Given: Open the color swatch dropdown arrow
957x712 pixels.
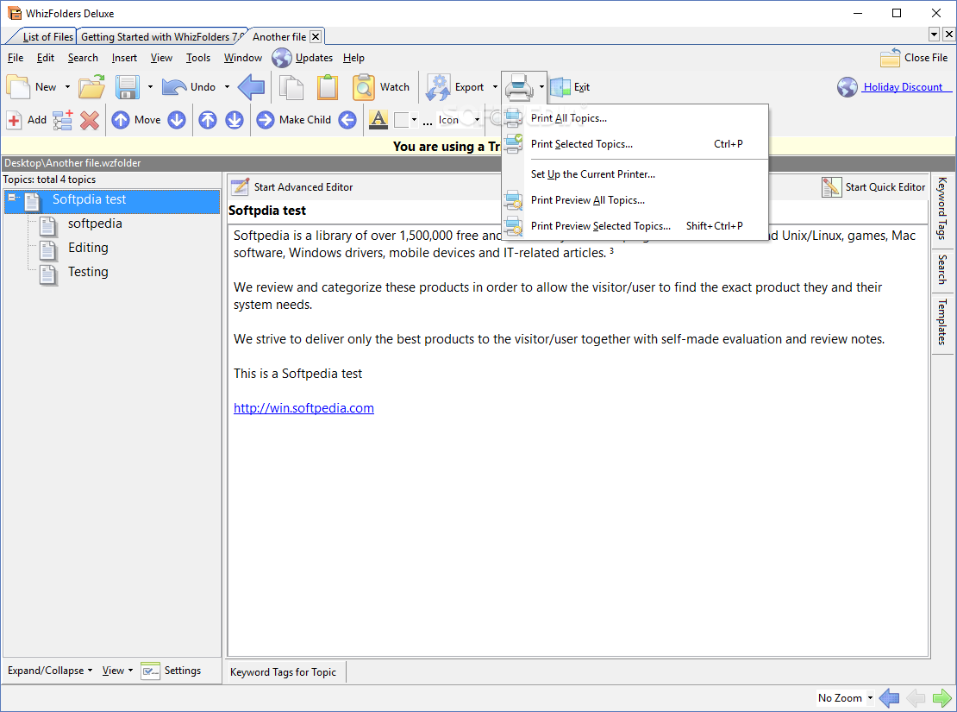Looking at the screenshot, I should pyautogui.click(x=414, y=120).
